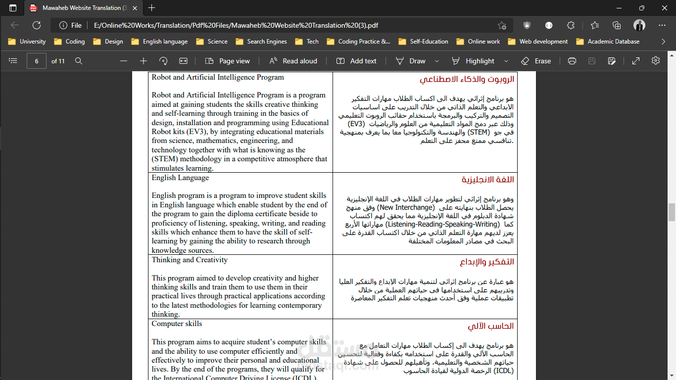Search for text within the PDF
This screenshot has width=676, height=380.
[79, 61]
